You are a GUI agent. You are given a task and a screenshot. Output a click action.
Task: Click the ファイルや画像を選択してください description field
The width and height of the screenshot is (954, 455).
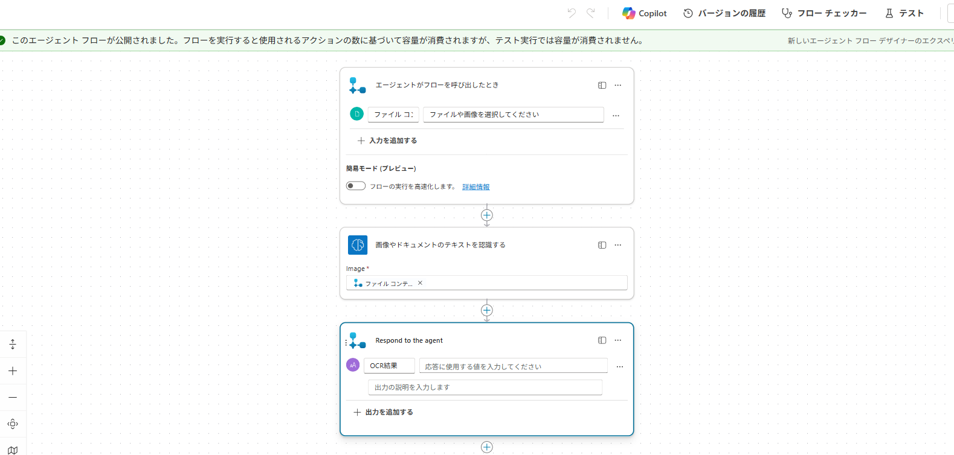[x=514, y=115]
